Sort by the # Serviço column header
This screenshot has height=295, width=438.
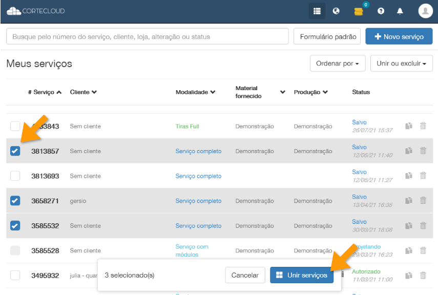[45, 92]
